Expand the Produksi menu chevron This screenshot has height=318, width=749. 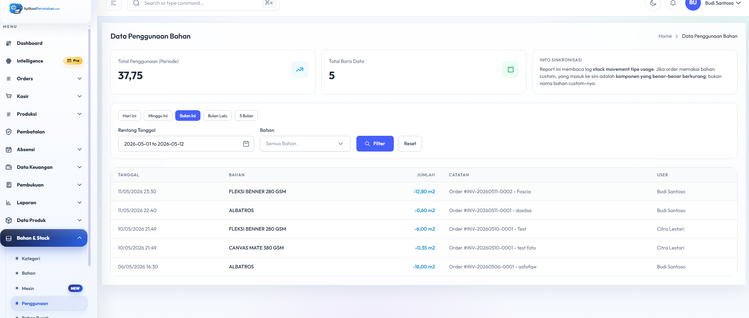(x=80, y=114)
